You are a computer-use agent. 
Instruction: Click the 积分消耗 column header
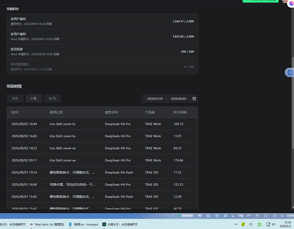pos(180,112)
